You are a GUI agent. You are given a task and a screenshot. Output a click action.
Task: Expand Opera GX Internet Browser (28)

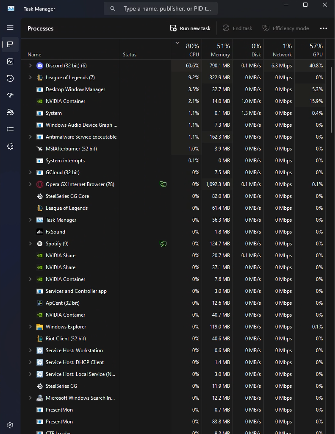30,184
